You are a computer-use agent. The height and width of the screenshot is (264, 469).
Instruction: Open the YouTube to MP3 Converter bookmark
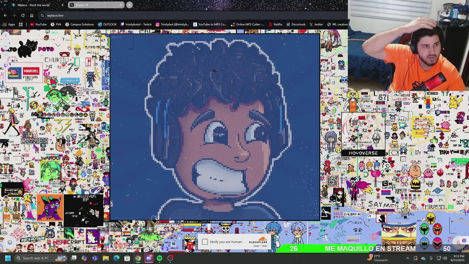point(210,25)
